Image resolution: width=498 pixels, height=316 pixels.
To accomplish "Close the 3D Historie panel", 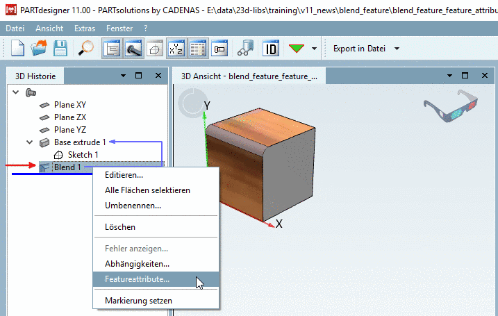I will [158, 76].
